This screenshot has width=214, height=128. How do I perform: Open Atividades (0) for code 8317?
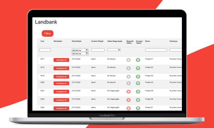click(61, 60)
